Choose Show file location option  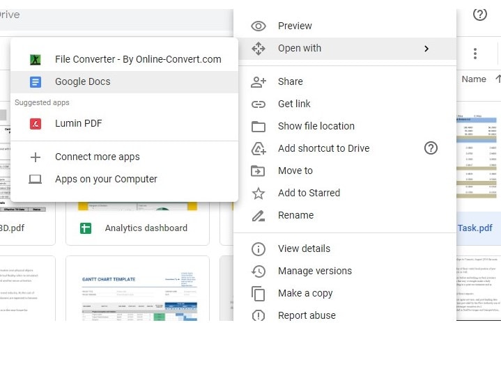click(x=316, y=126)
